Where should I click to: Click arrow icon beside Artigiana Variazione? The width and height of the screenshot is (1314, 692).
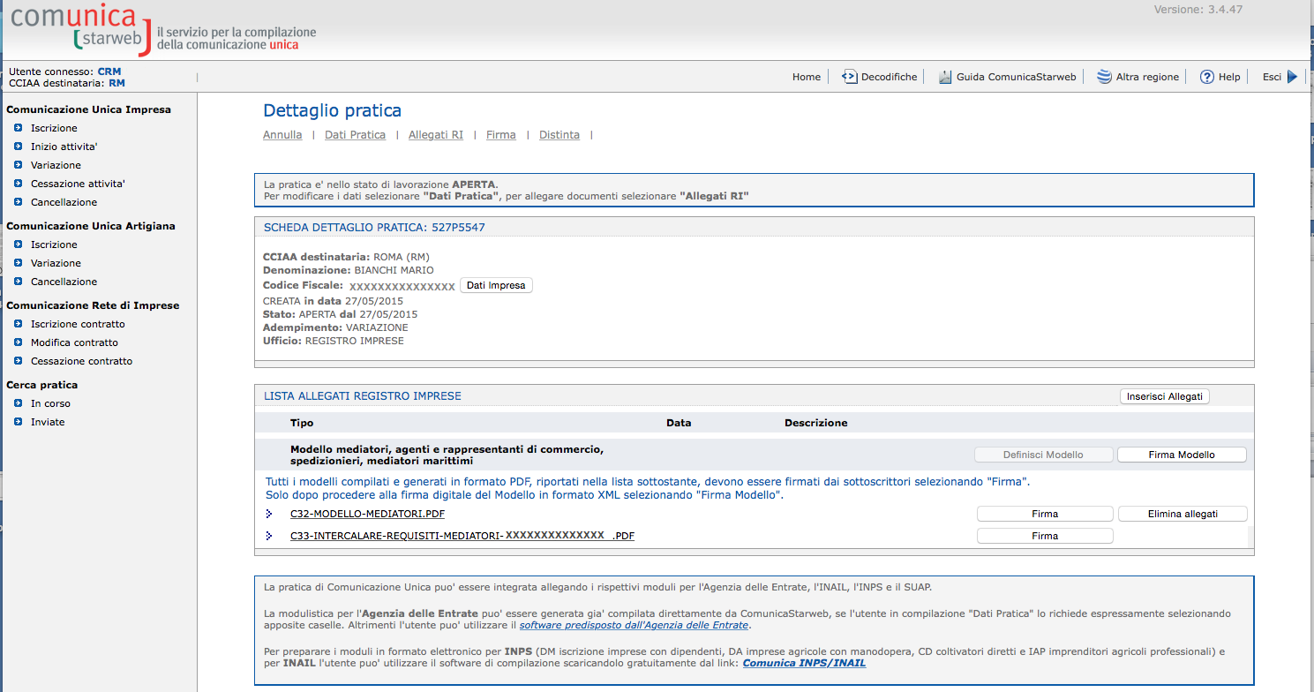click(x=18, y=263)
